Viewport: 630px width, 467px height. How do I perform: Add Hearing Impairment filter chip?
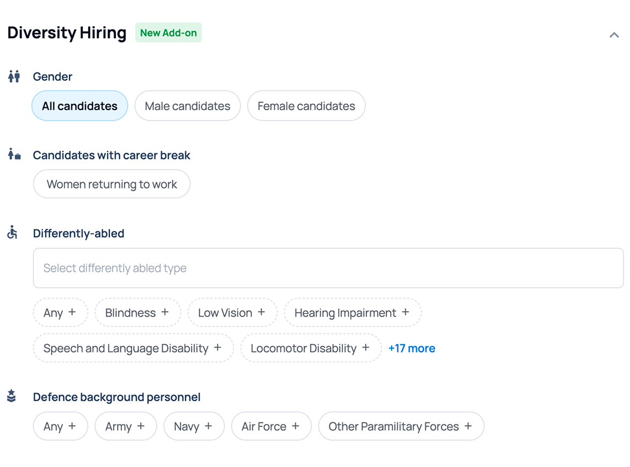[353, 312]
